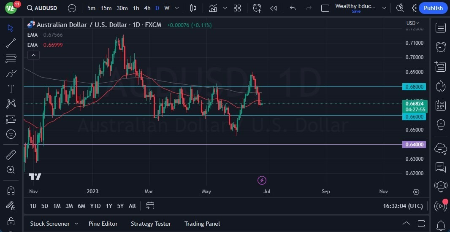This screenshot has height=232, width=450.
Task: Open the economic calendar icon
Action: tap(441, 105)
